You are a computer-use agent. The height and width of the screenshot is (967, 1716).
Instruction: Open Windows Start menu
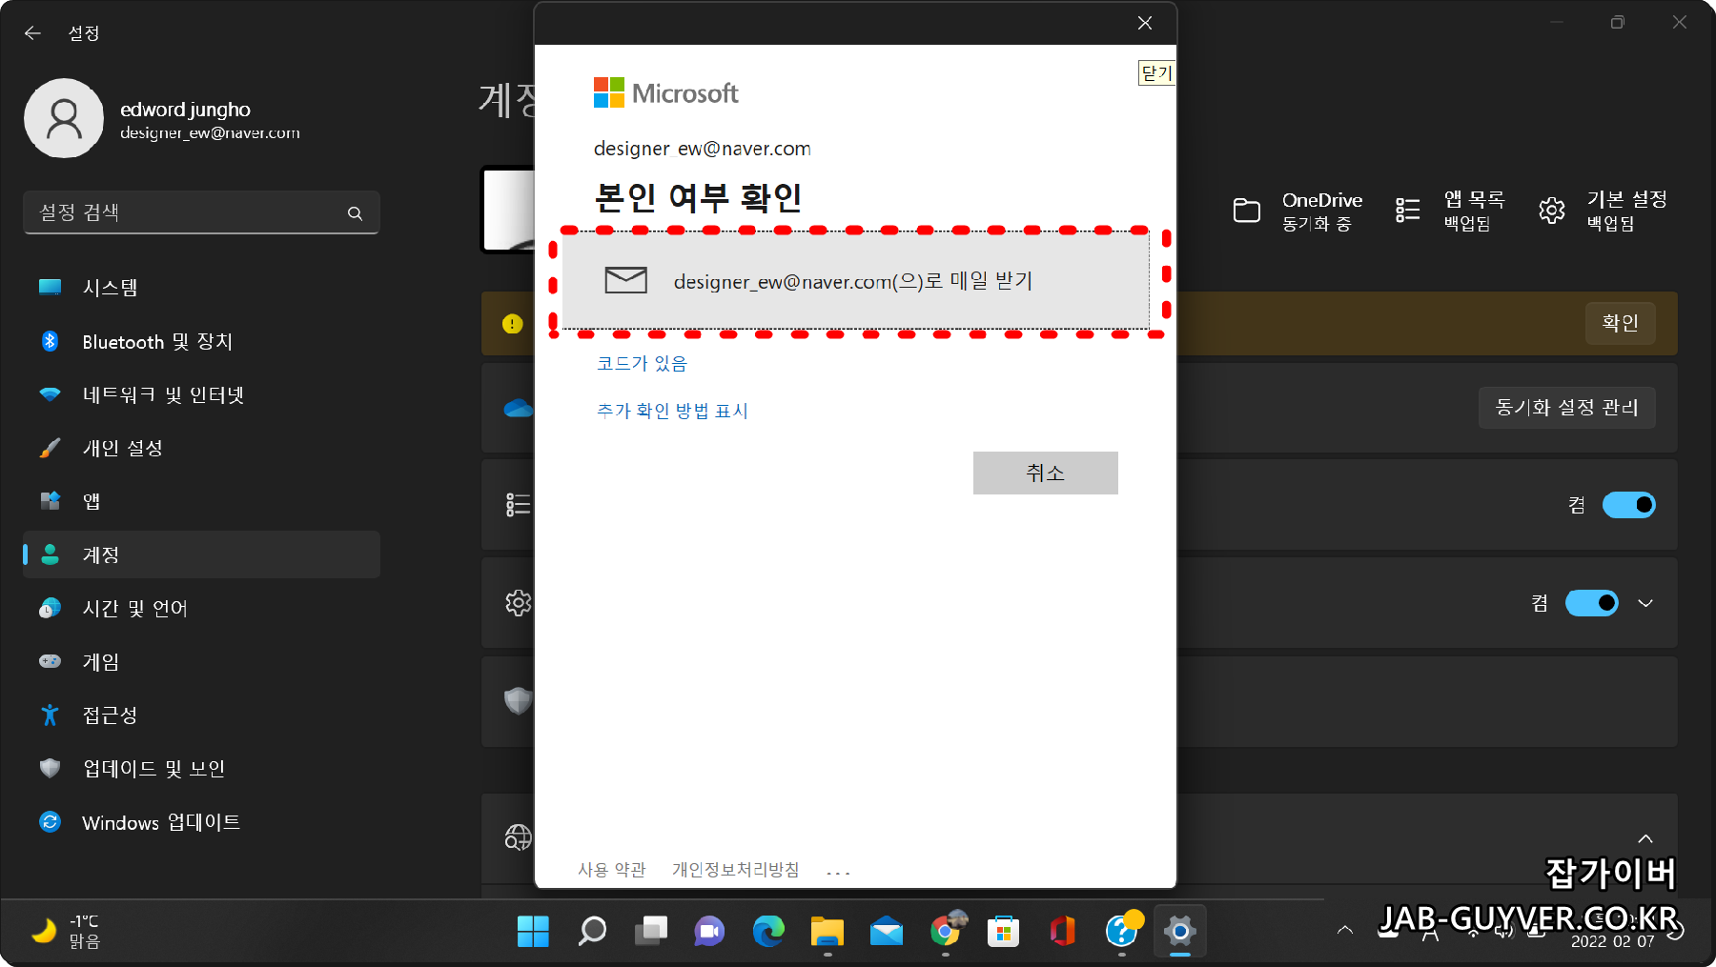pyautogui.click(x=533, y=931)
